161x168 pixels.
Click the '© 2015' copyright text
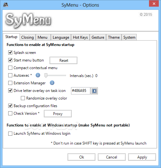pyautogui.click(x=146, y=15)
